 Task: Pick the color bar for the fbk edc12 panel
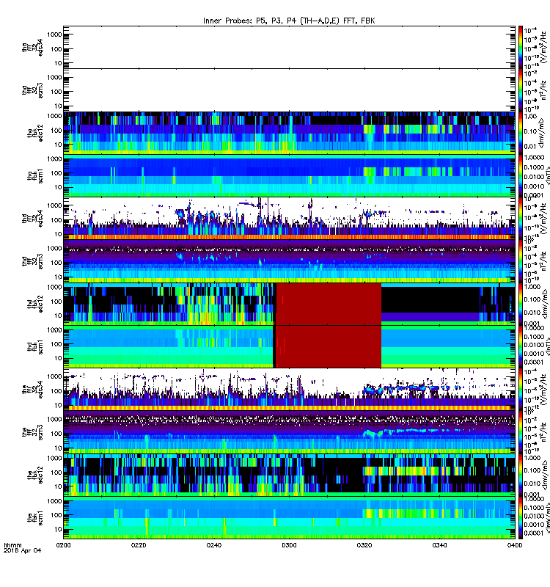point(521,475)
